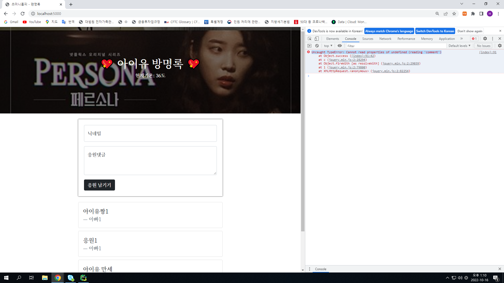Open DevTools settings gear
Viewport: 504px width, 283px height.
click(x=485, y=39)
